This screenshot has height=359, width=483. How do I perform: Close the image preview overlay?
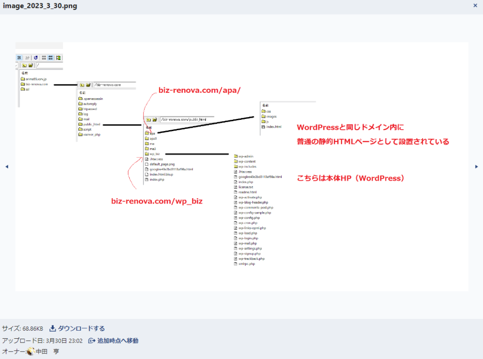coord(475,6)
